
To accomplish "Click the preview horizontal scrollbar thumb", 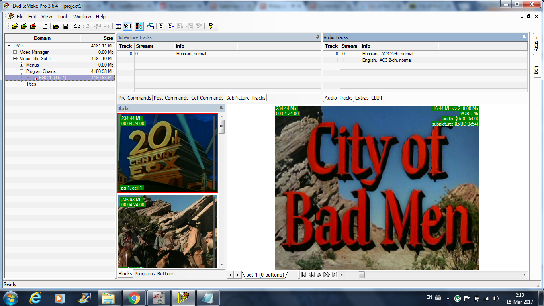I will coord(362,275).
